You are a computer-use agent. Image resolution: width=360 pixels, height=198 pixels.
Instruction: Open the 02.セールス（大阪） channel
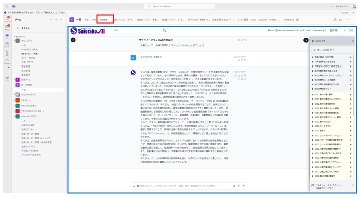pos(30,54)
